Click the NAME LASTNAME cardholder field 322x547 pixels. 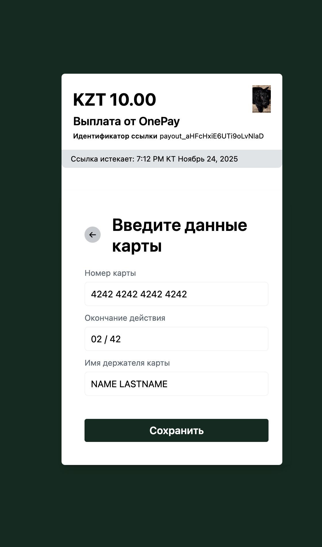tap(176, 384)
